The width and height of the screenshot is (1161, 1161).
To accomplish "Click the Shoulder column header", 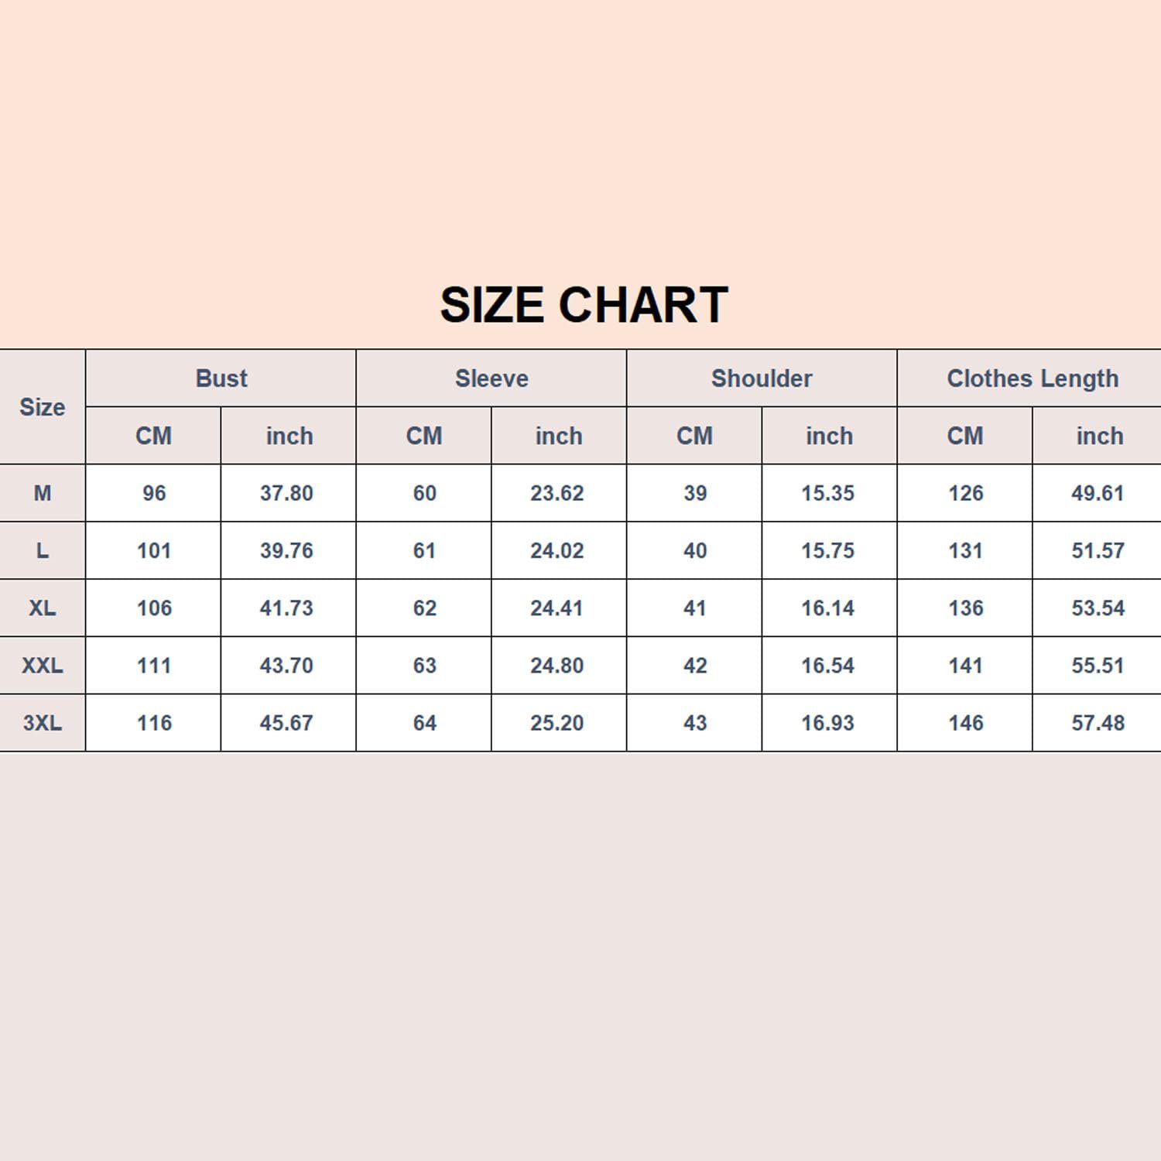I will coord(762,378).
